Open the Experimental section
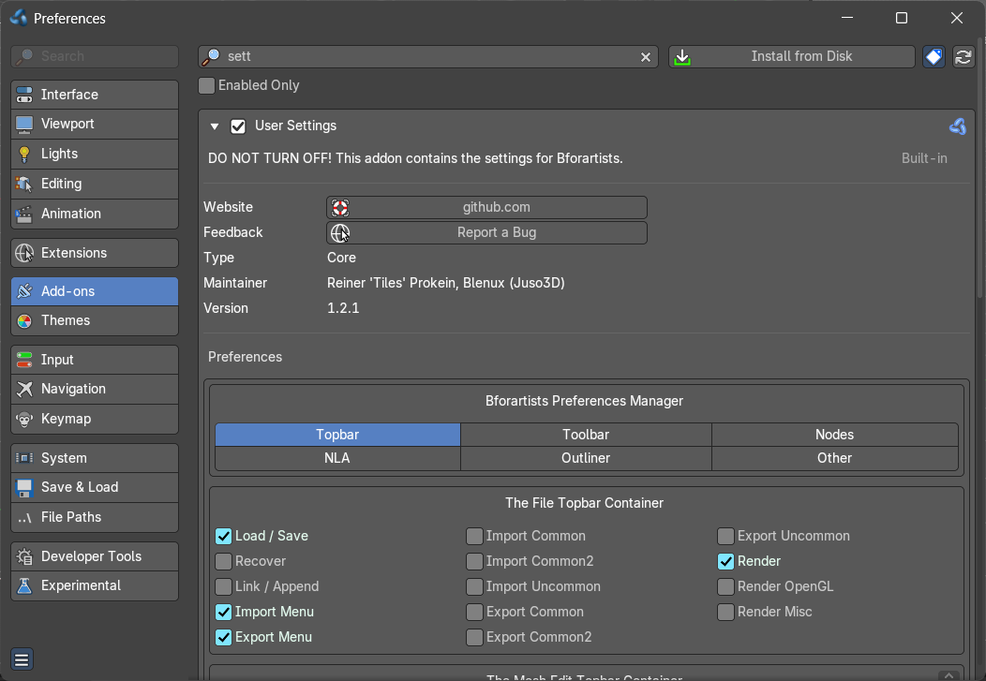Image resolution: width=986 pixels, height=681 pixels. pyautogui.click(x=95, y=586)
